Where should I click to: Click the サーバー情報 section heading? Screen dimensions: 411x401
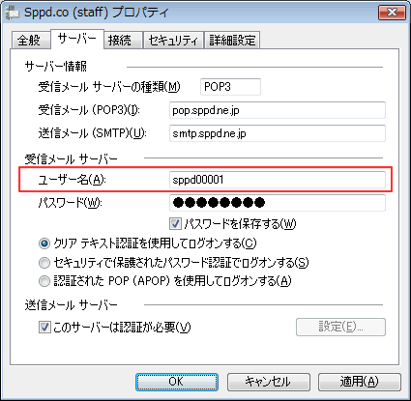[56, 67]
